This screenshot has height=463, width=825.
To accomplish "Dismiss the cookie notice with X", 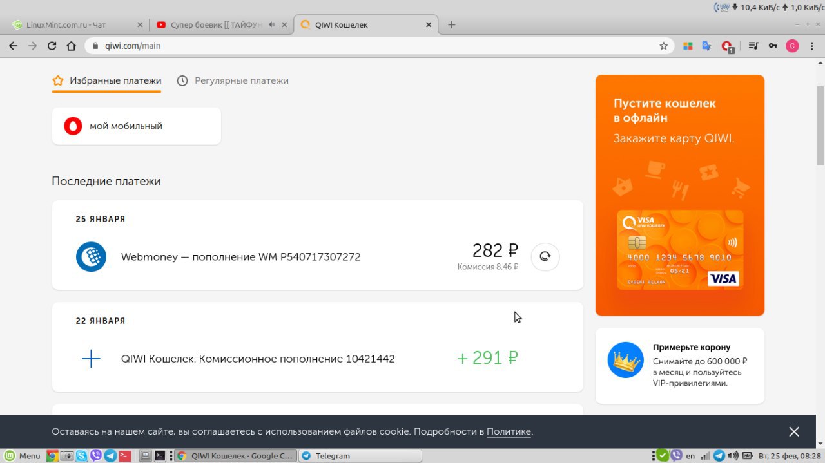I will tap(794, 431).
